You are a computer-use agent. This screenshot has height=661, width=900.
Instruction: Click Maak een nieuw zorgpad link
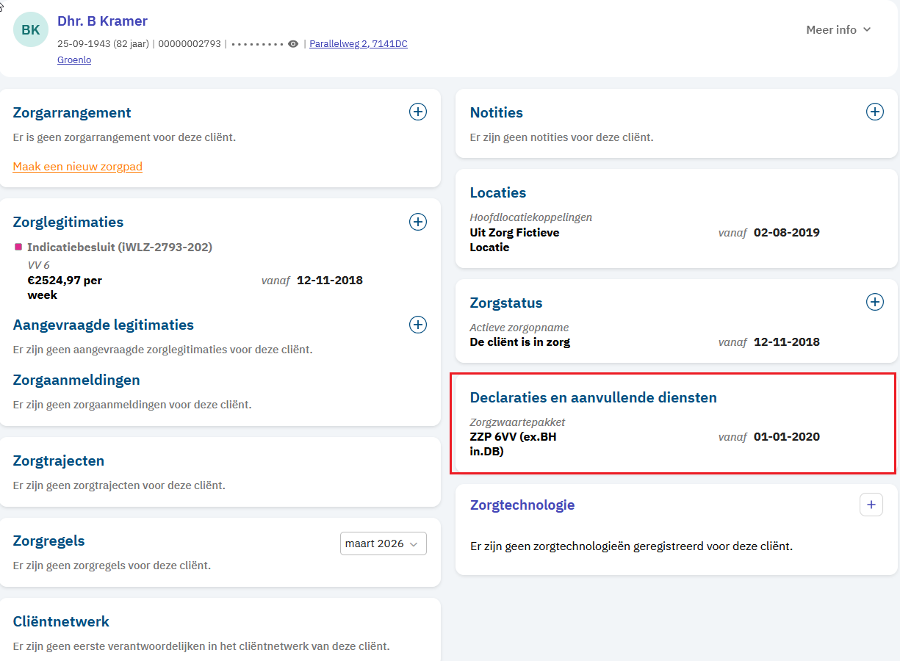tap(78, 167)
